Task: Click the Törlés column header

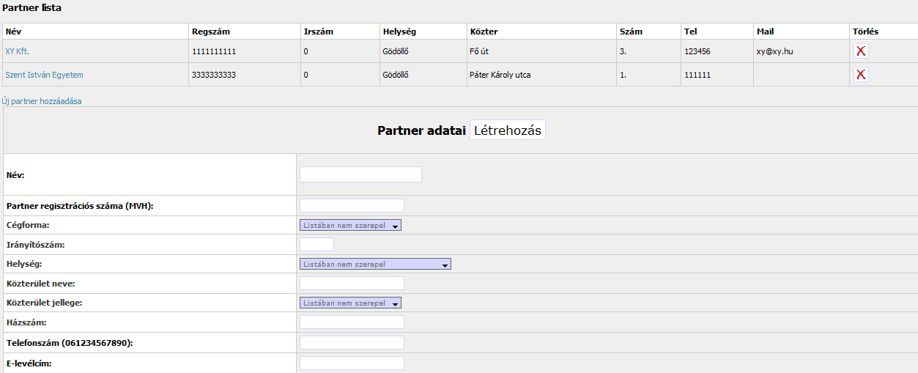Action: pyautogui.click(x=883, y=32)
